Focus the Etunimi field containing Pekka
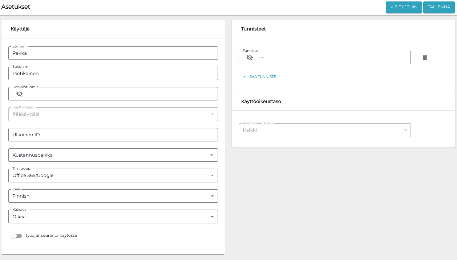457x260 pixels. coord(113,53)
